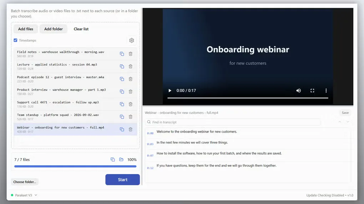
Task: Copy transcript for Product interview part 1 file
Action: pos(122,92)
